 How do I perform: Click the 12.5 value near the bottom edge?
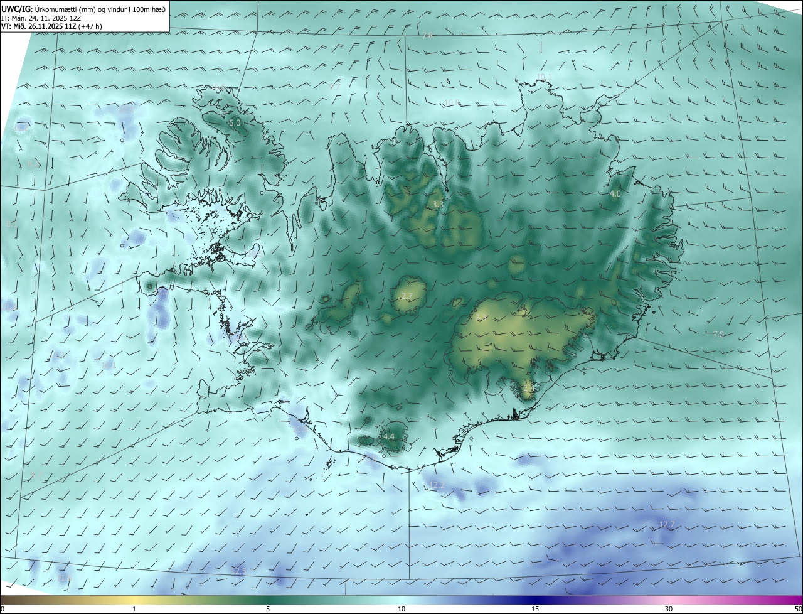[239, 571]
